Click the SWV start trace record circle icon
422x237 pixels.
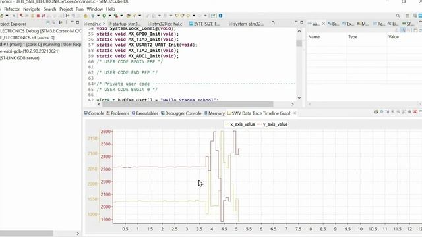click(409, 112)
